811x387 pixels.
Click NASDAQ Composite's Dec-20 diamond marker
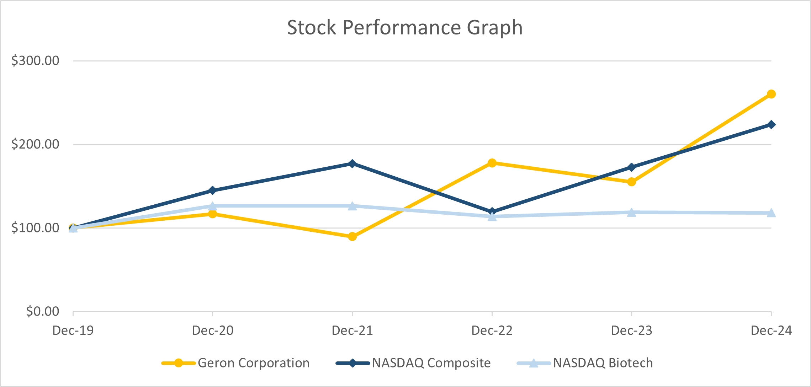212,190
